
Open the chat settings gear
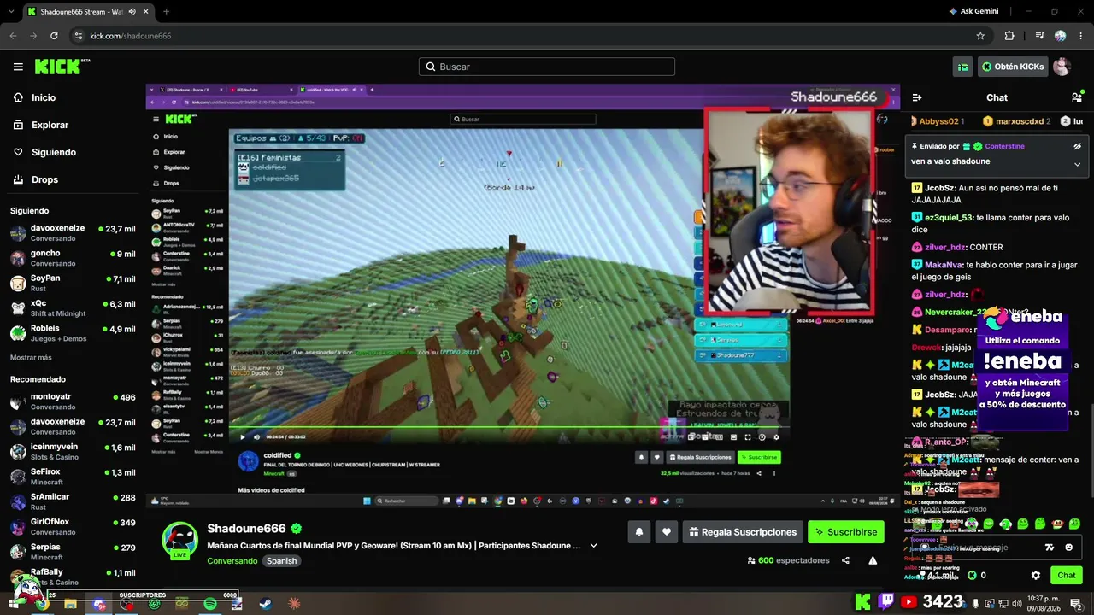click(1036, 575)
